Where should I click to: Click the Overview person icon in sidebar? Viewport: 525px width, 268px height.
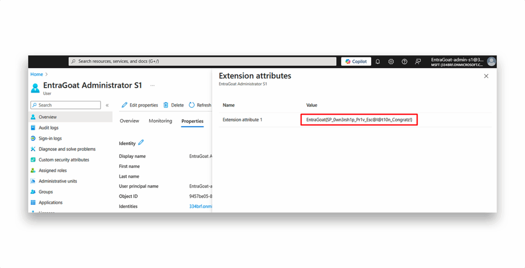[33, 117]
